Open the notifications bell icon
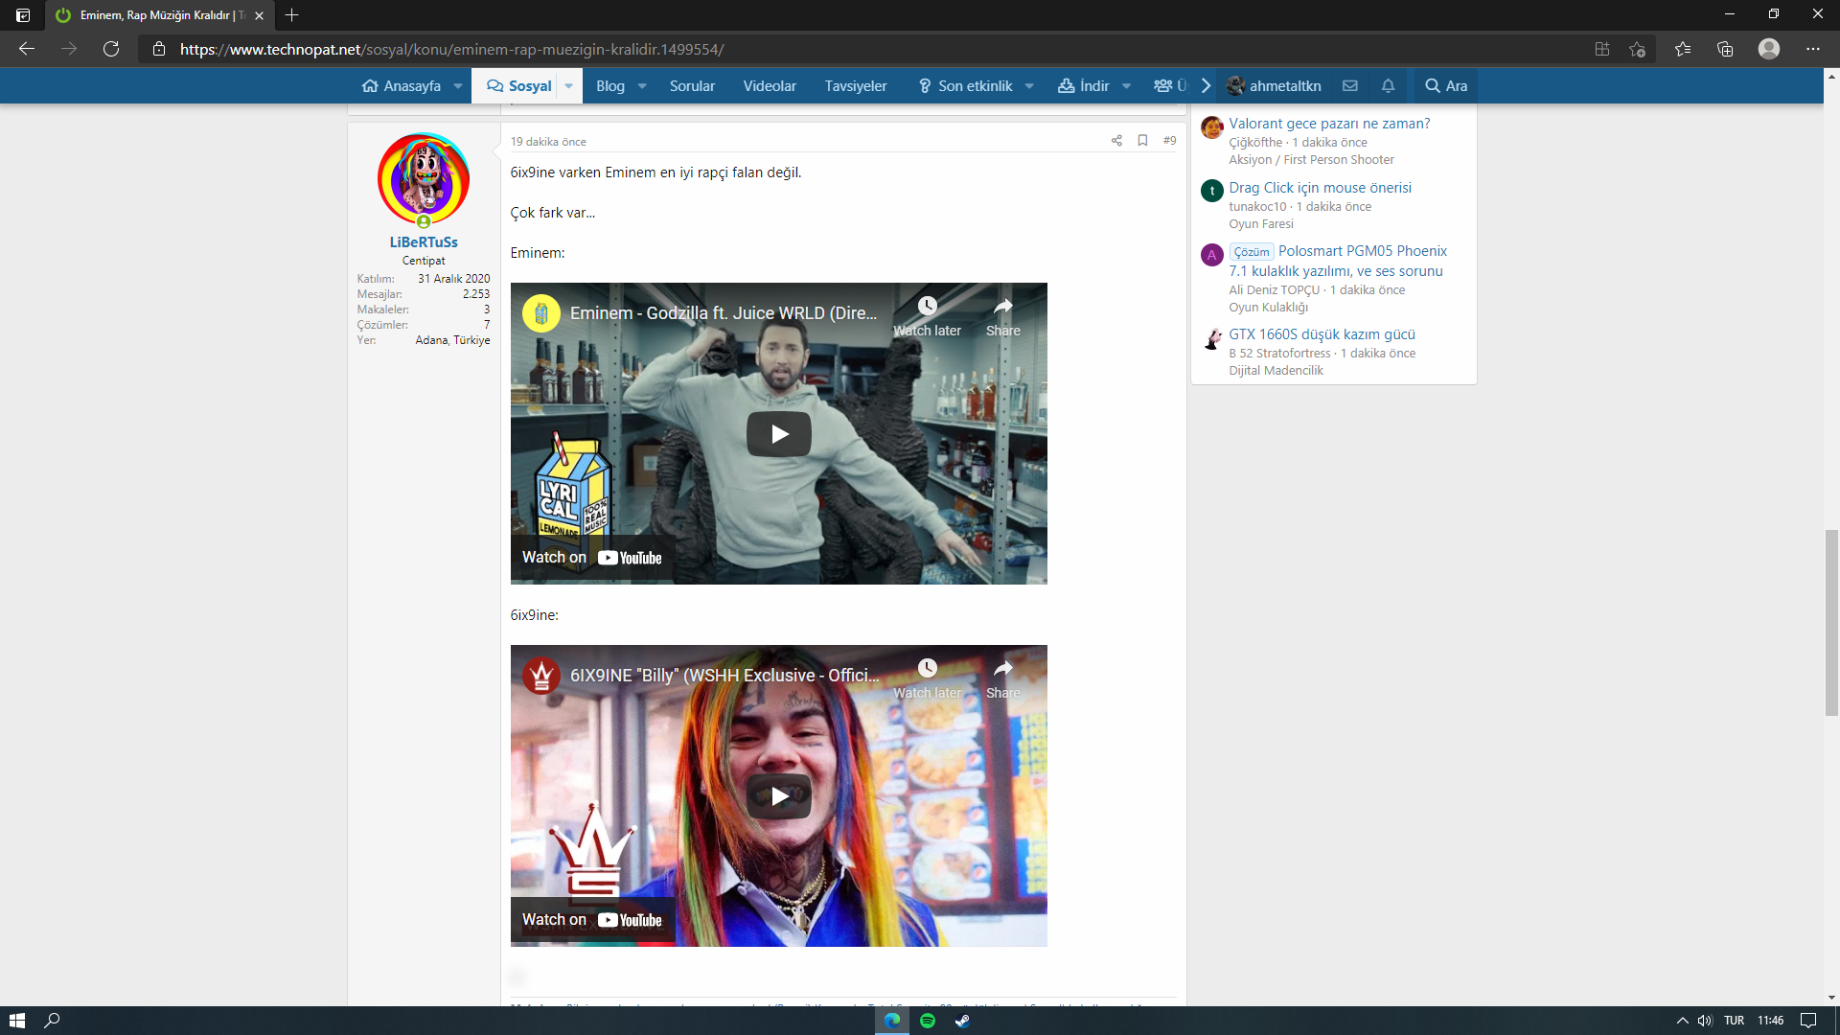1840x1035 pixels. point(1388,86)
